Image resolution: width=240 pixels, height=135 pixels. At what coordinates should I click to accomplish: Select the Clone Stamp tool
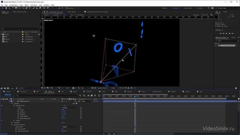coord(37,8)
